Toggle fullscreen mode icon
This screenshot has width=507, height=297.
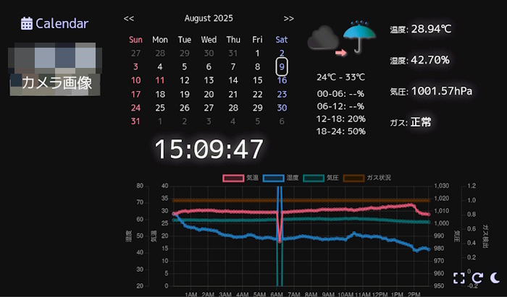pos(458,278)
